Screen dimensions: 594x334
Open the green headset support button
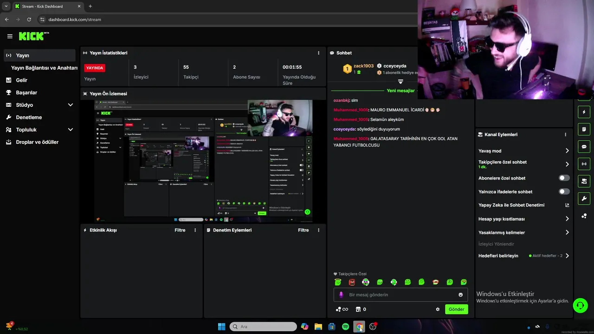click(x=580, y=305)
